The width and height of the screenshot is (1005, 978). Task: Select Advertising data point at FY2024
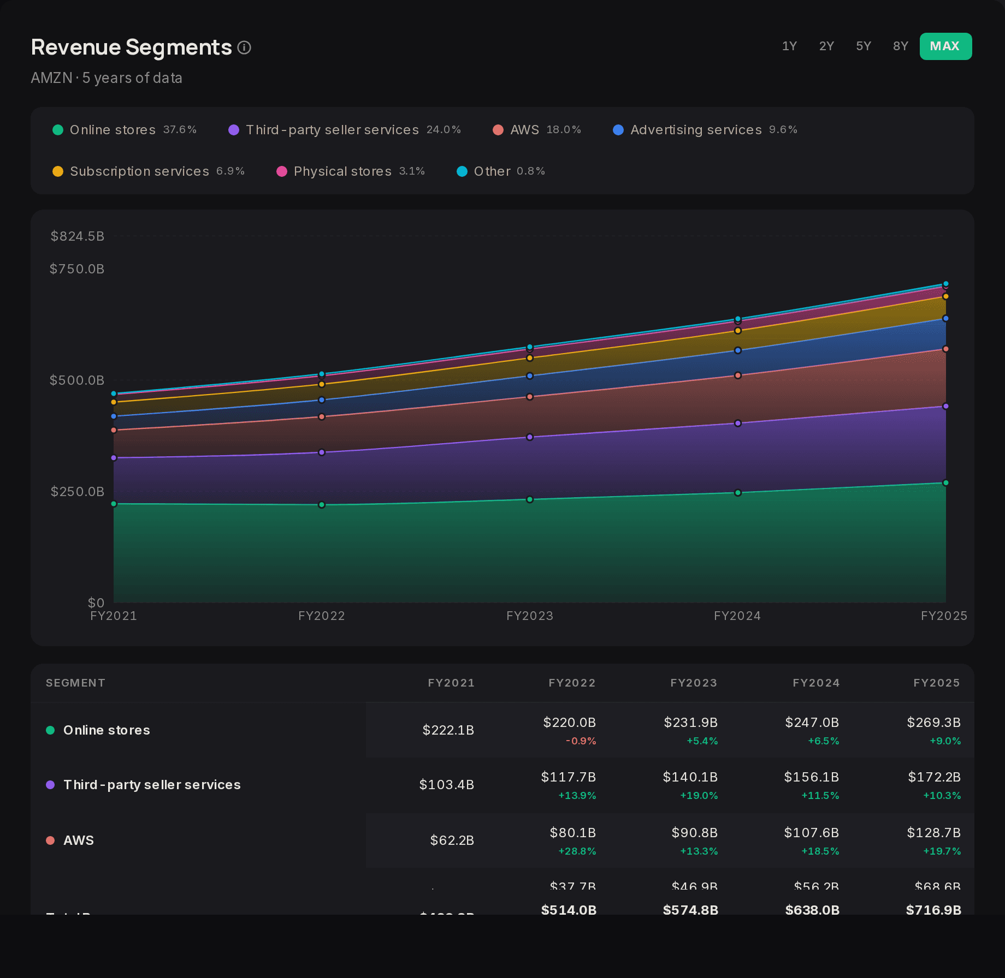(738, 350)
